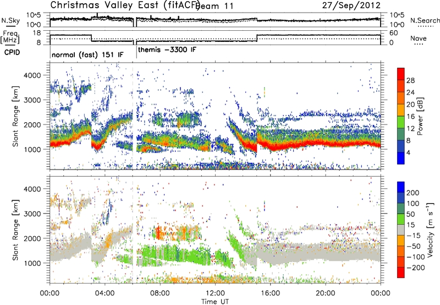The width and height of the screenshot is (440, 305).
Task: Click the '3000' tick on velocity panel
Action: [x=32, y=214]
